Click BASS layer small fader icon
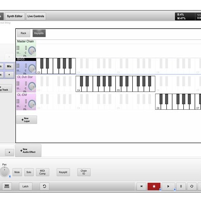 [x=26, y=66]
